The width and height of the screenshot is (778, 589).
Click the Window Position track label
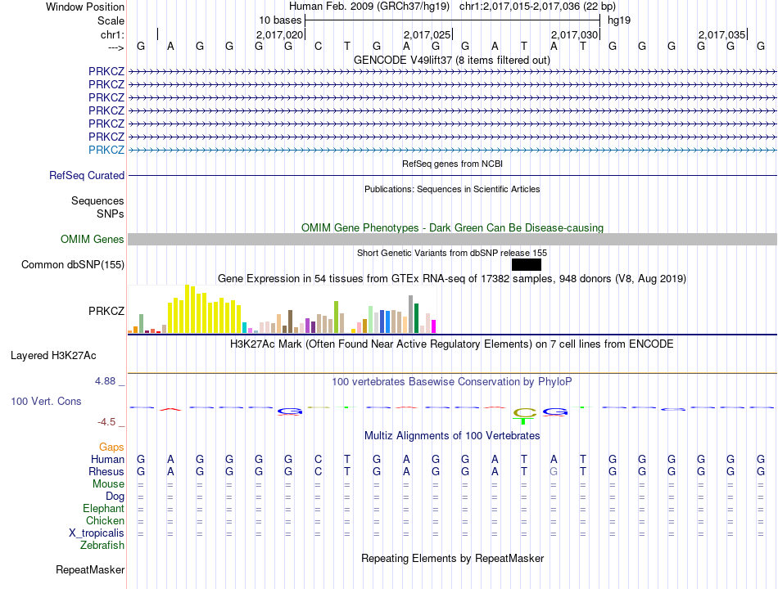85,7
